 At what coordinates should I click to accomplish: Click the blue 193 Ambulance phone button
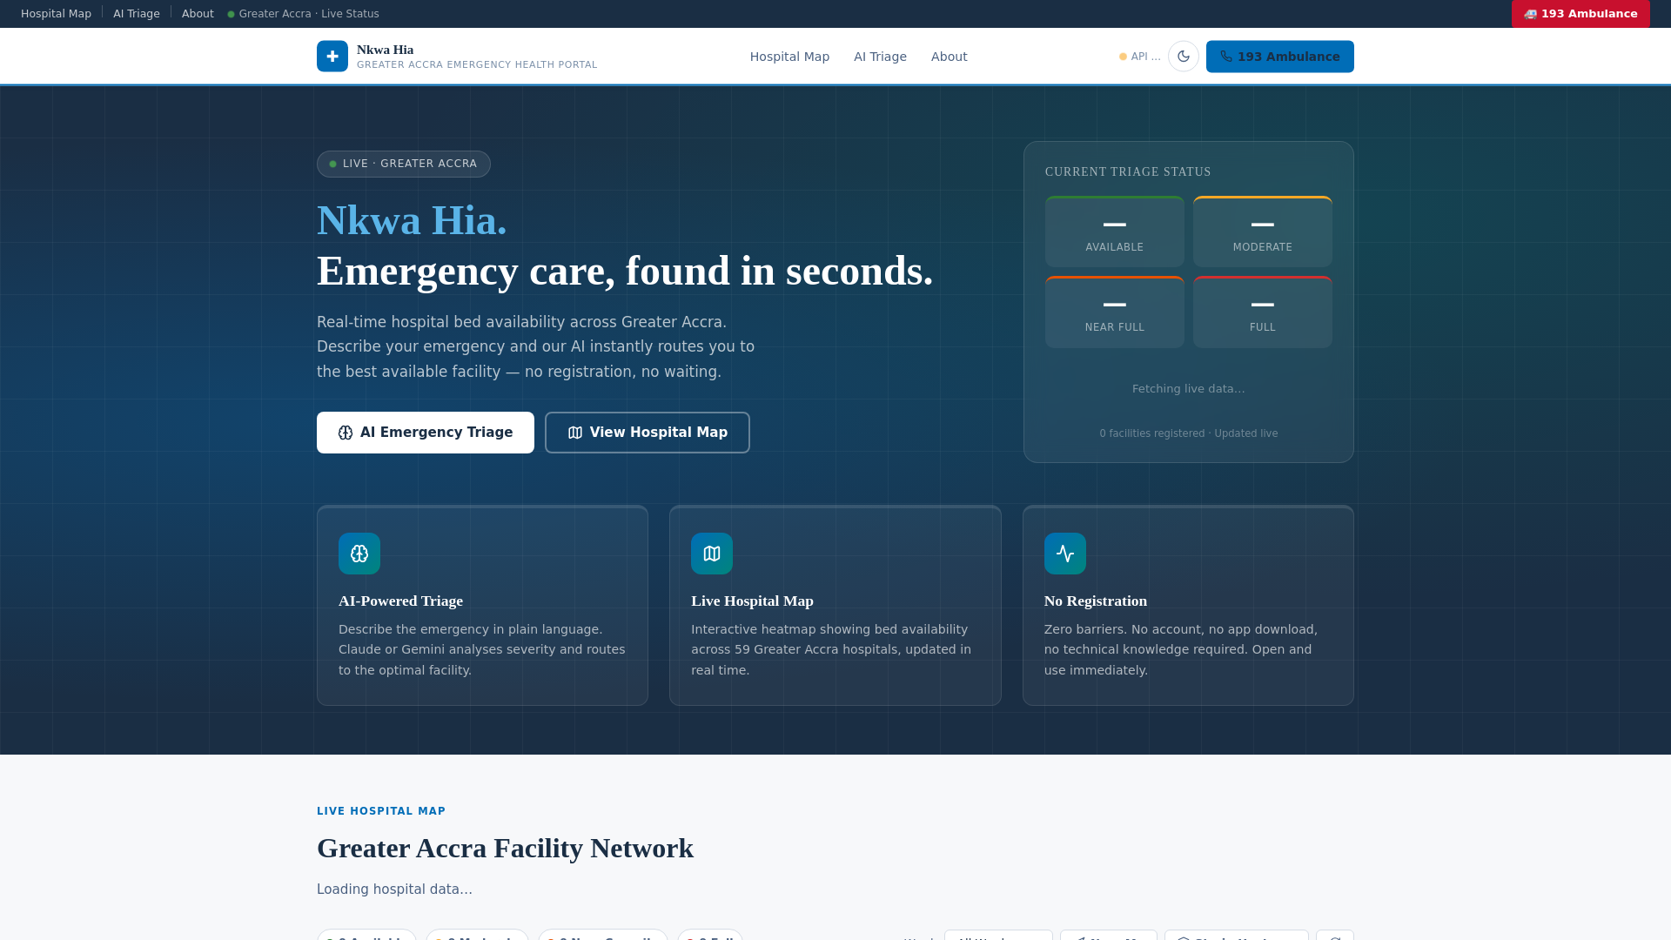pyautogui.click(x=1280, y=57)
